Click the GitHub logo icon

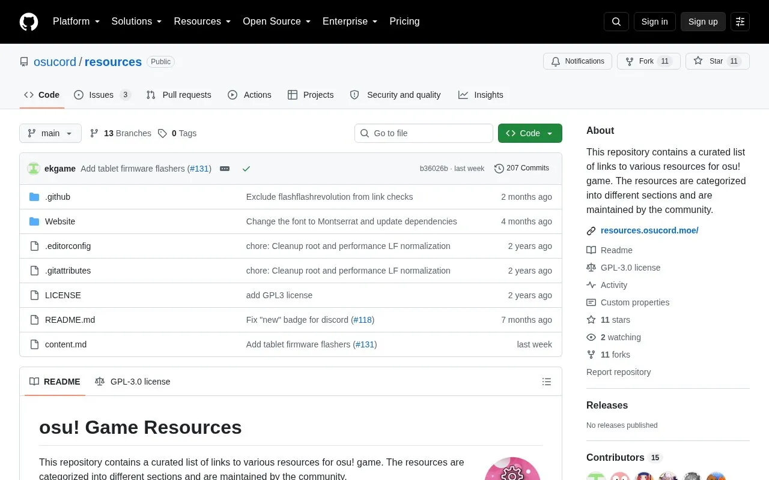(29, 22)
